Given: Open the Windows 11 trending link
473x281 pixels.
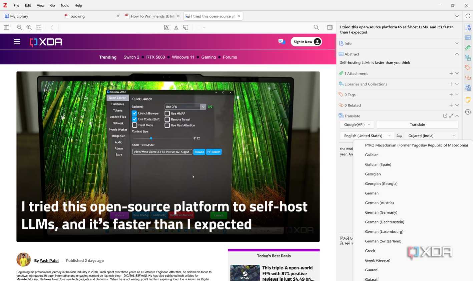Looking at the screenshot, I should (183, 57).
